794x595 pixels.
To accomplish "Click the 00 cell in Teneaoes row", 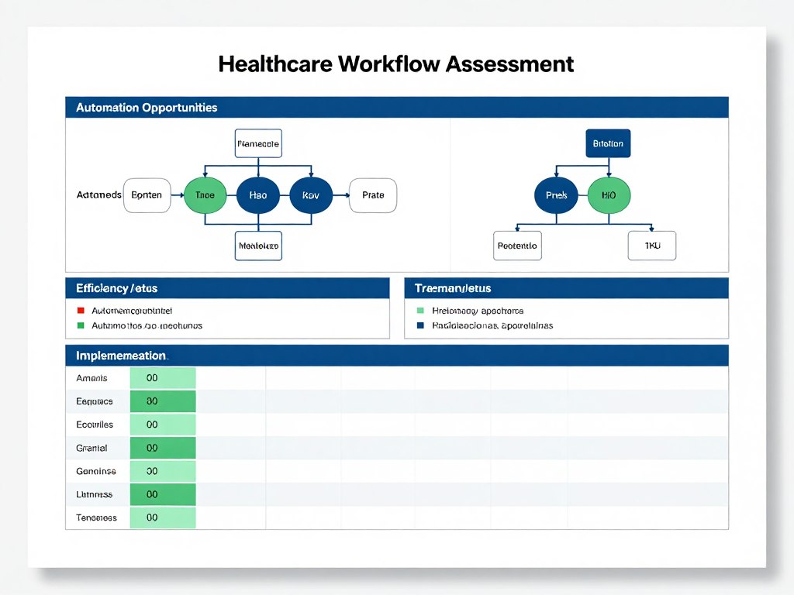I will point(163,518).
